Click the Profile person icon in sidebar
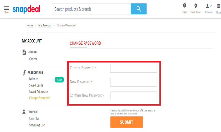This screenshot has width=221, height=132. click(24, 112)
